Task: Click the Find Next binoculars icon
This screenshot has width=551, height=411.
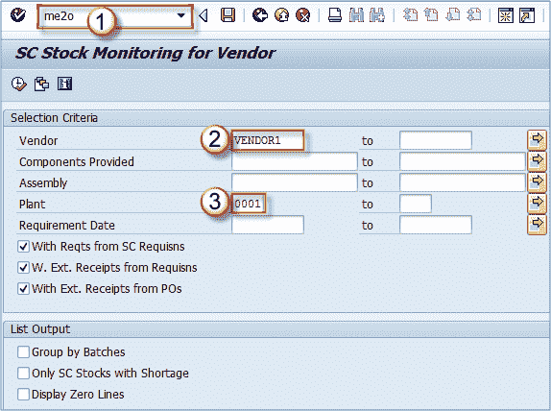Action: pos(377,15)
